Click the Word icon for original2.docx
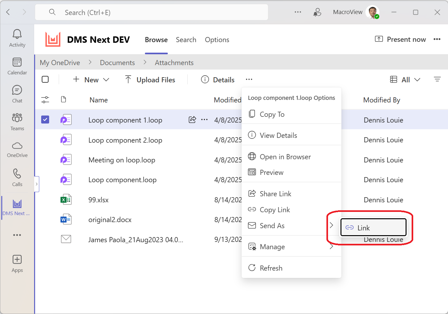 click(x=66, y=220)
